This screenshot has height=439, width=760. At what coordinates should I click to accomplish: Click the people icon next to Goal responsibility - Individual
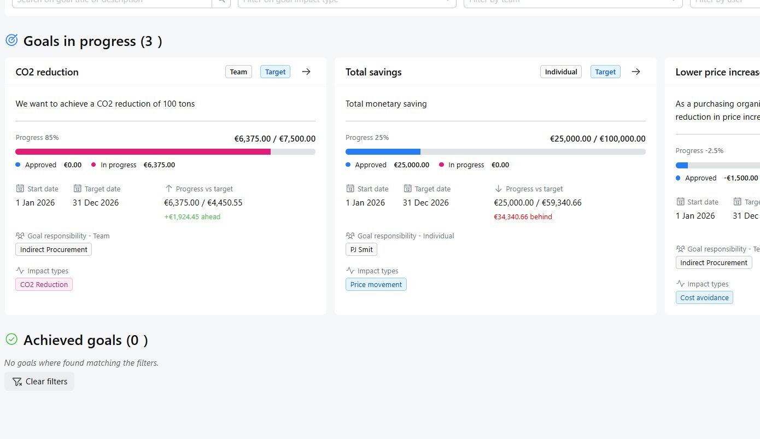click(x=350, y=236)
